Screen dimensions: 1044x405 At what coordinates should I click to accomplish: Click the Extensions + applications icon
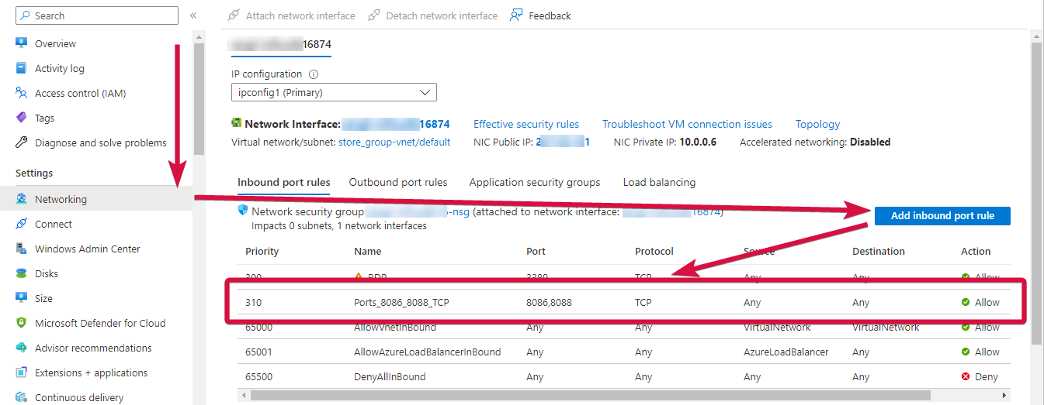pos(22,372)
